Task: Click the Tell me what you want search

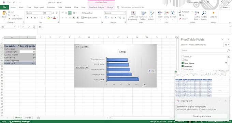Action: (132, 7)
